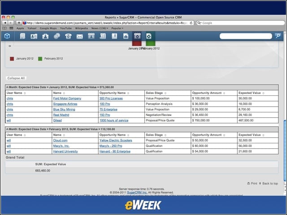Open the Emails envelope icon
287x215 pixels.
click(x=80, y=37)
